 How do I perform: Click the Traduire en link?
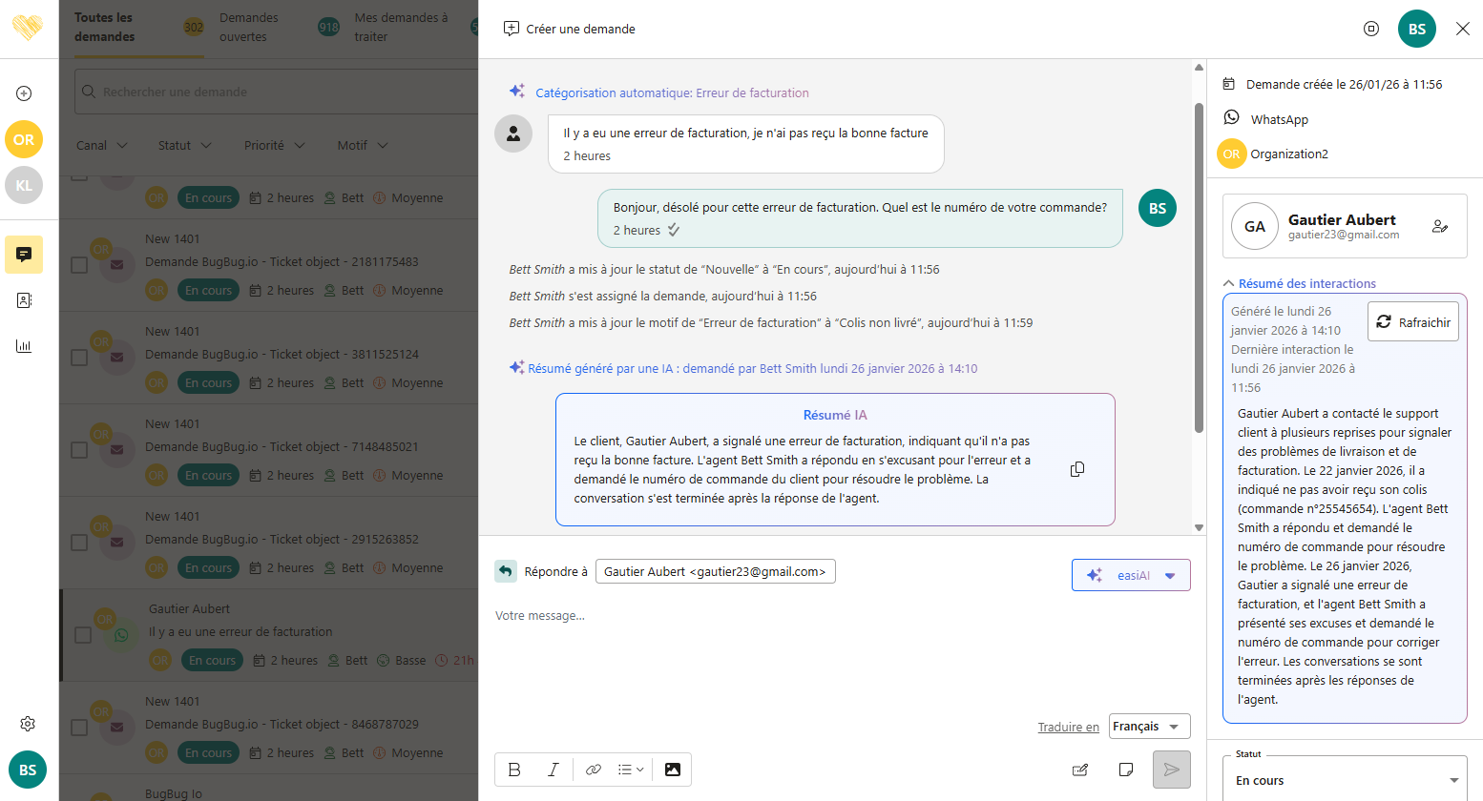coord(1068,728)
